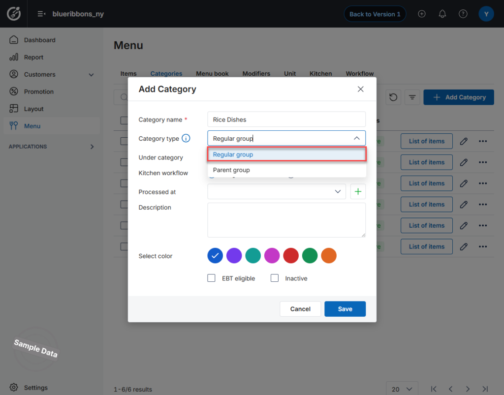Click the edit pencil in the third category row
The height and width of the screenshot is (395, 504).
pos(464,183)
